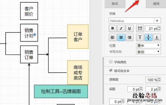Toggle italic text formatting
Viewport: 166px width, 105px height.
[121, 28]
